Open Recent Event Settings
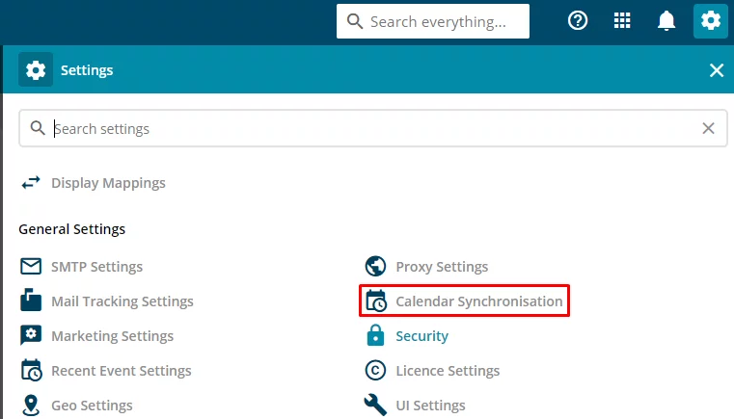Screen dimensions: 734x419 point(122,371)
